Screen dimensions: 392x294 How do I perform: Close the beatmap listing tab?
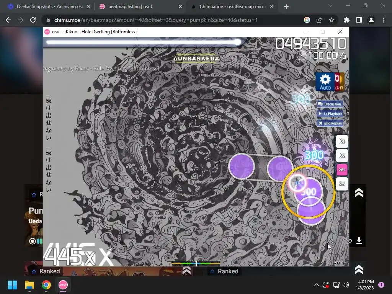(180, 7)
